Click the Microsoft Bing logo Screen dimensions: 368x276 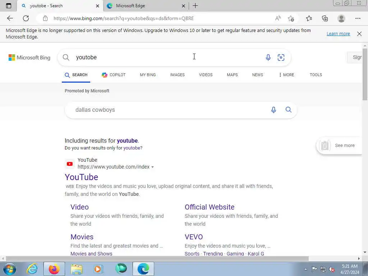point(29,57)
